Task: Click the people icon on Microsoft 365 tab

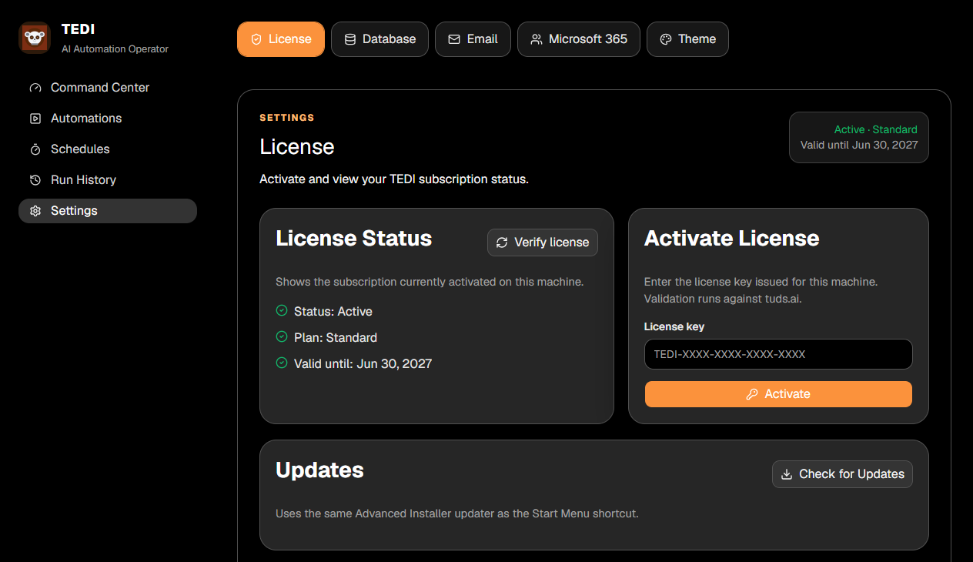Action: pos(537,39)
